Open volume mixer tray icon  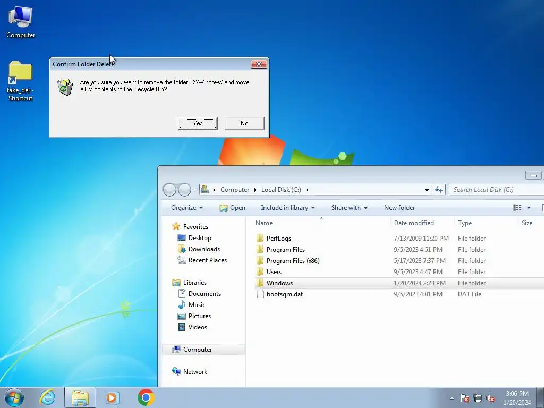[x=490, y=398]
